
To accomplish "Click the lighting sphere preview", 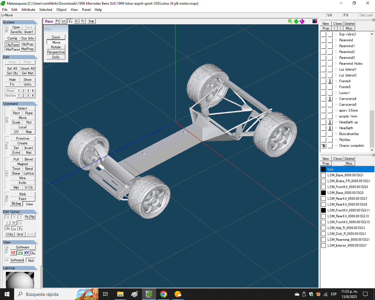I will (20, 280).
